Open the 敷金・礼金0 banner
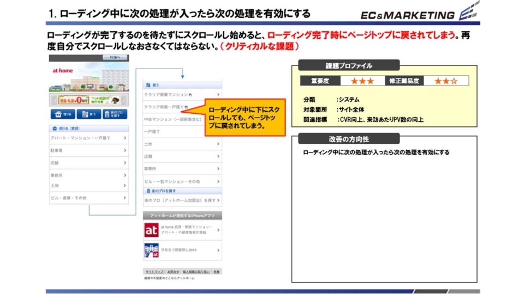This screenshot has width=524, height=294. point(73,100)
